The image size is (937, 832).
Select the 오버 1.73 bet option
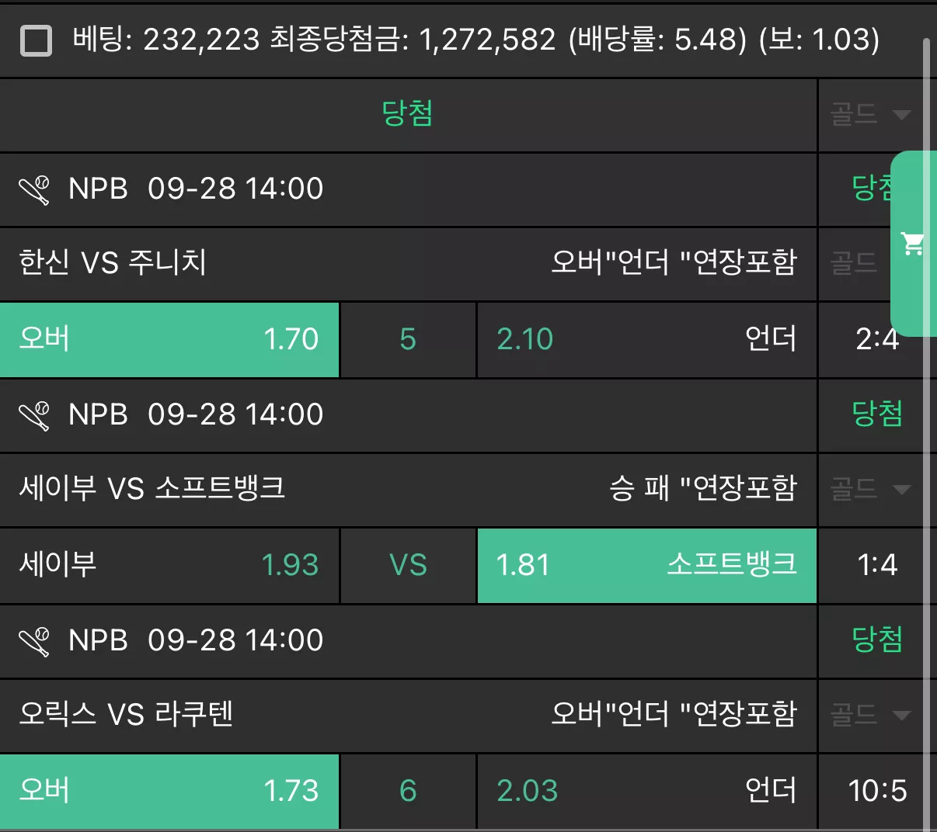(169, 791)
